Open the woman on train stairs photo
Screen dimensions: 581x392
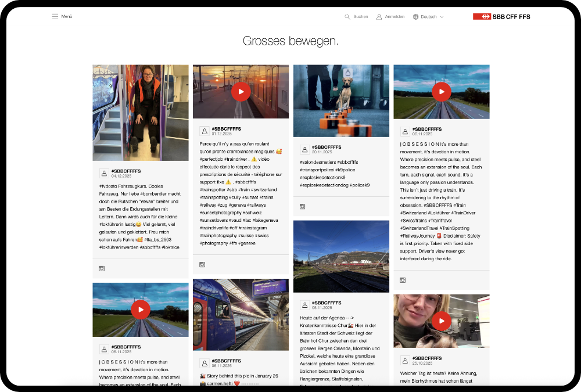tap(140, 113)
